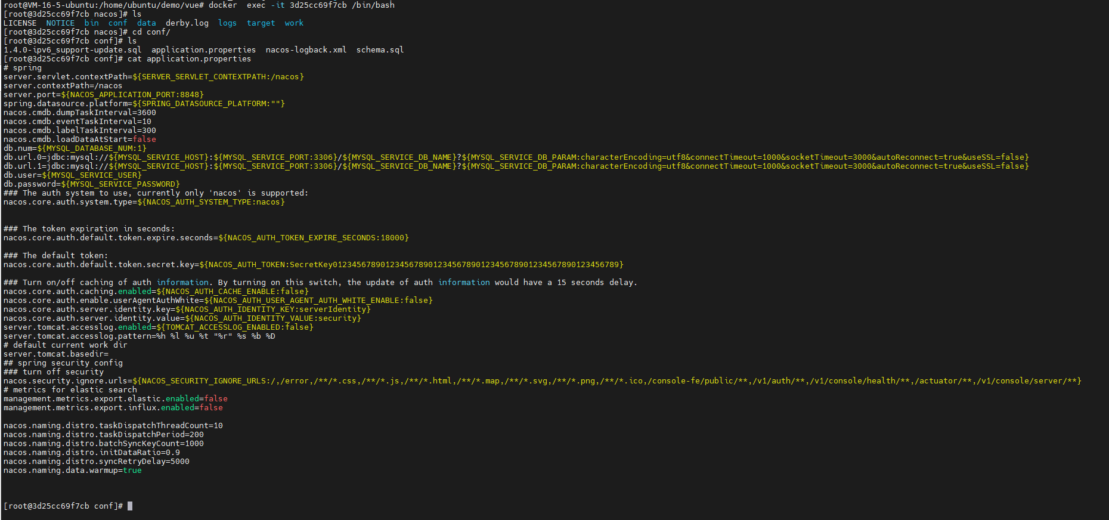Click 'nacos.cmdb.dumpTaskInterval=3600' line
This screenshot has height=520, width=1109.
coord(80,113)
